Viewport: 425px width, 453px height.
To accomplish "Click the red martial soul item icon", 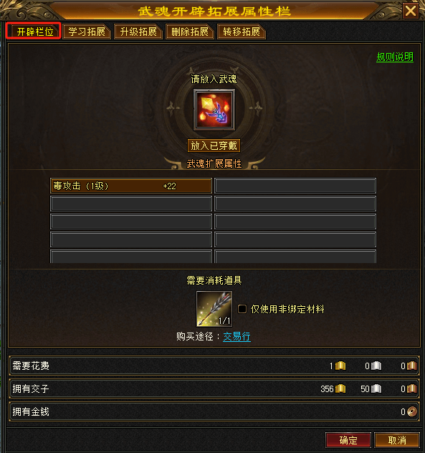I will [x=214, y=110].
